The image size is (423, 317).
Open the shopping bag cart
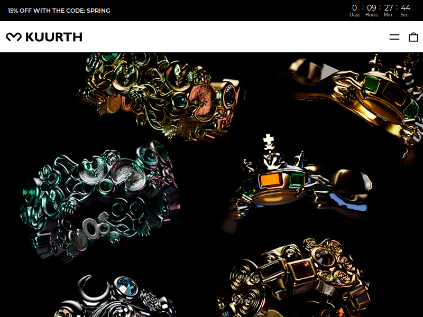(413, 37)
